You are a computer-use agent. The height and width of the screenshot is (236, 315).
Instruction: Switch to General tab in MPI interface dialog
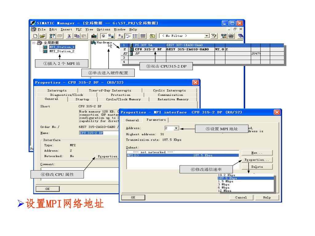(132, 120)
